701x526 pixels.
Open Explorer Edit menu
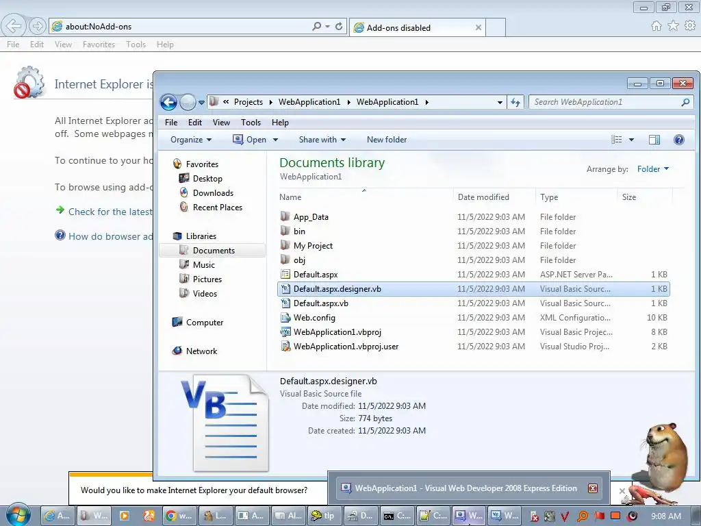pyautogui.click(x=195, y=123)
